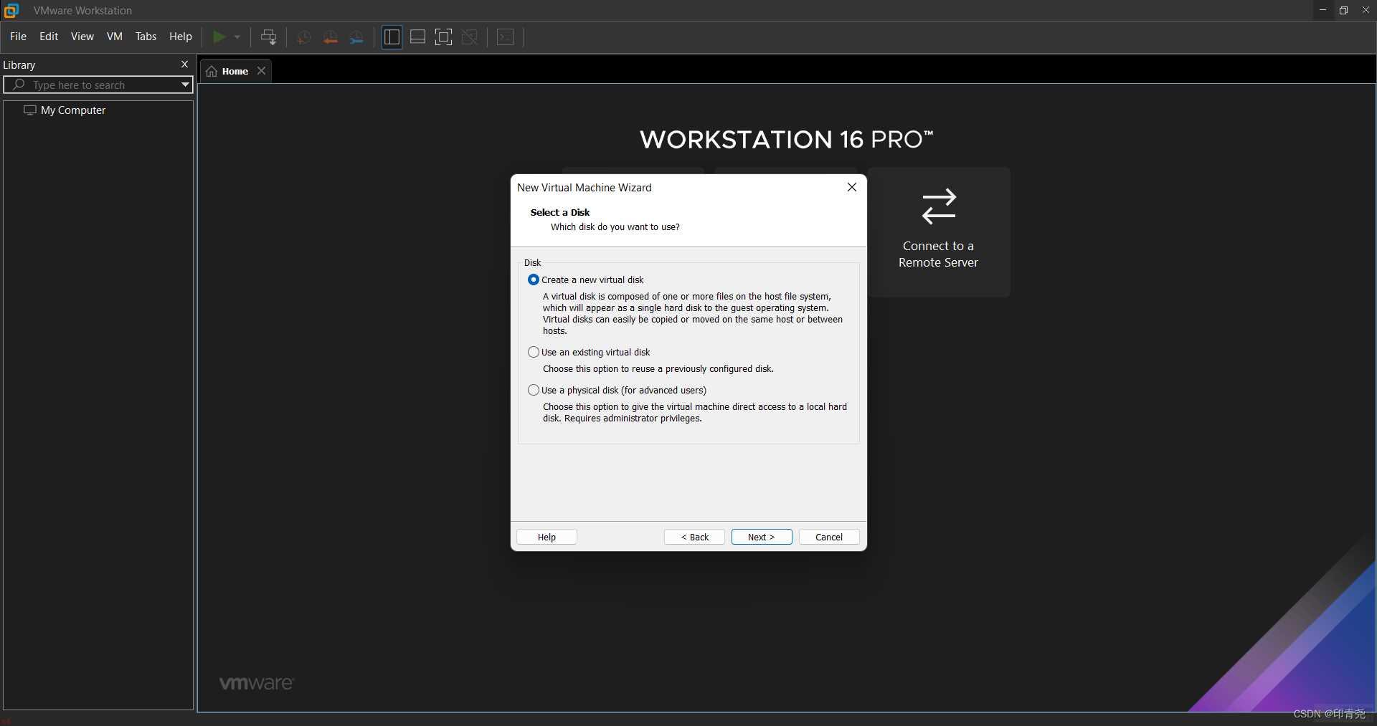Toggle the thumbnail bar view icon
The height and width of the screenshot is (726, 1377).
[x=417, y=37]
